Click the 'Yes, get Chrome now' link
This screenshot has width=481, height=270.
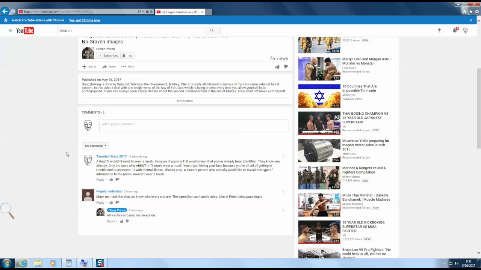[85, 20]
